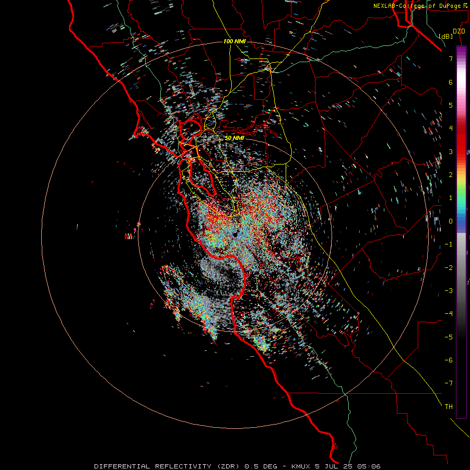Click the 3 value on color scale
Image resolution: width=470 pixels, height=470 pixels.
click(451, 151)
